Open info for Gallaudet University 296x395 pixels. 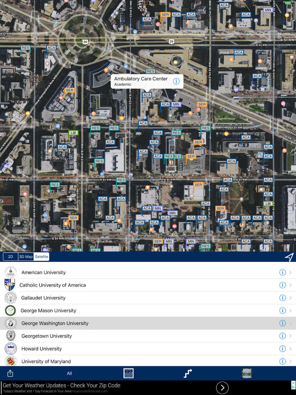pos(283,298)
